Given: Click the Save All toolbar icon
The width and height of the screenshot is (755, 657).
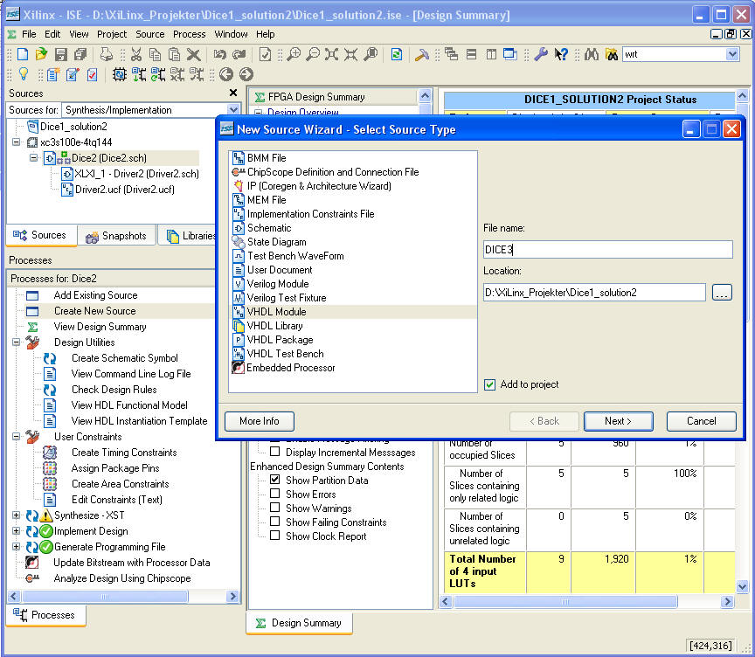Looking at the screenshot, I should pos(80,54).
